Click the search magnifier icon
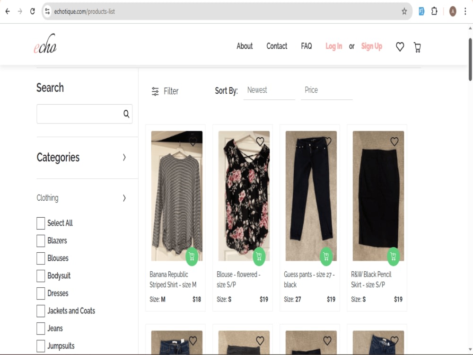 126,114
